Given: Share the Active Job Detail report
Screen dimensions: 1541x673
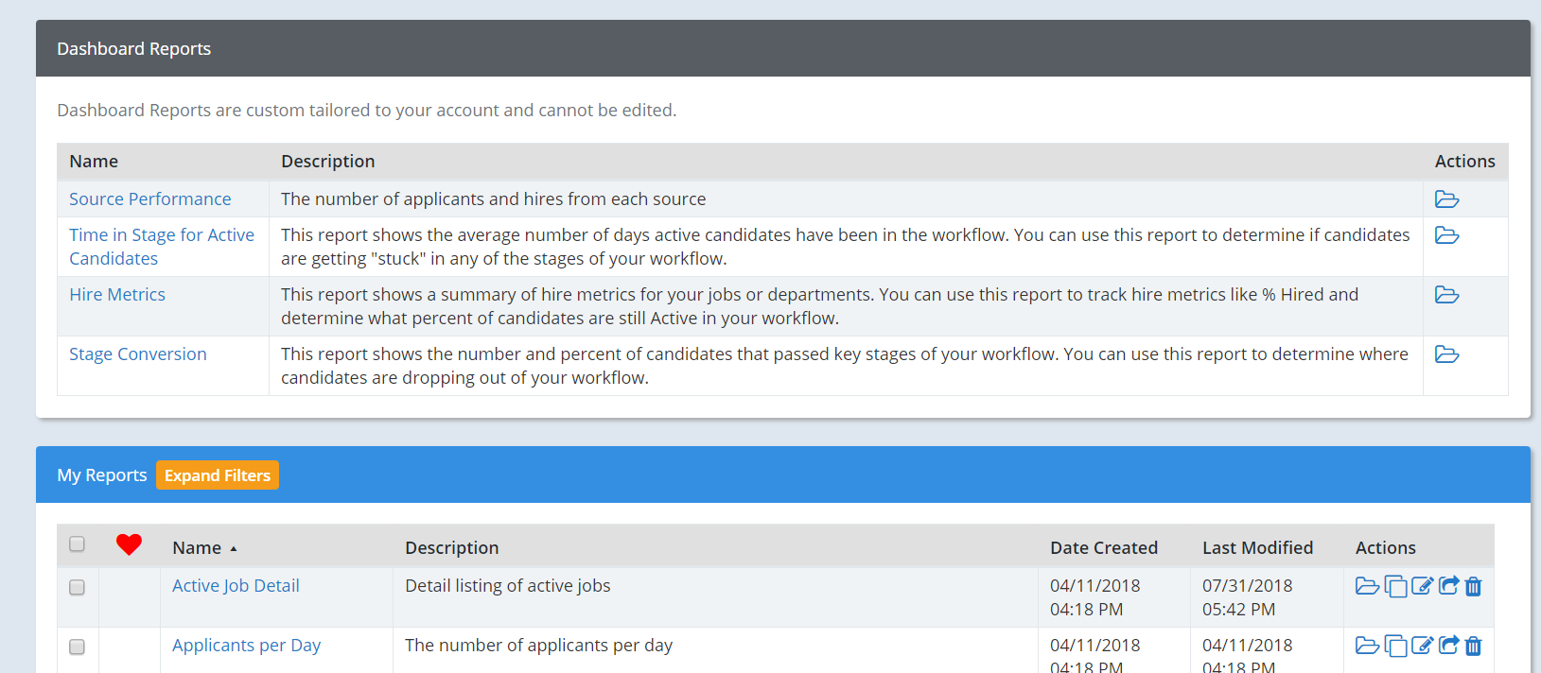Looking at the screenshot, I should pos(1448,586).
